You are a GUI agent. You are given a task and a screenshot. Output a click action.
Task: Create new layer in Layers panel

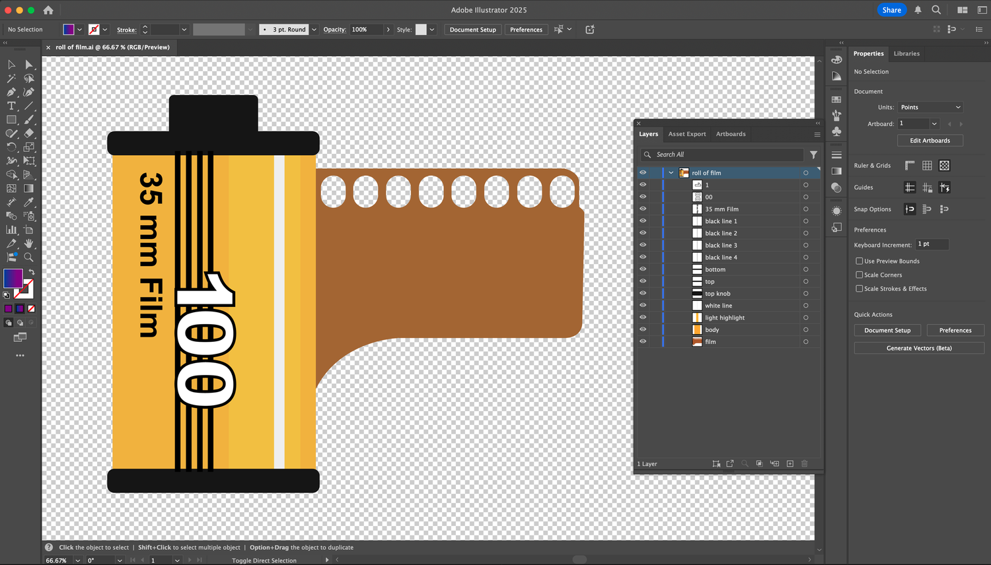(x=790, y=463)
